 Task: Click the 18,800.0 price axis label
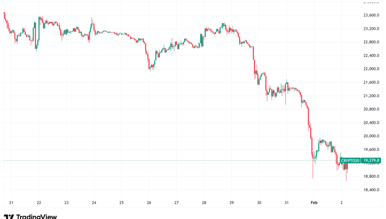(x=371, y=176)
